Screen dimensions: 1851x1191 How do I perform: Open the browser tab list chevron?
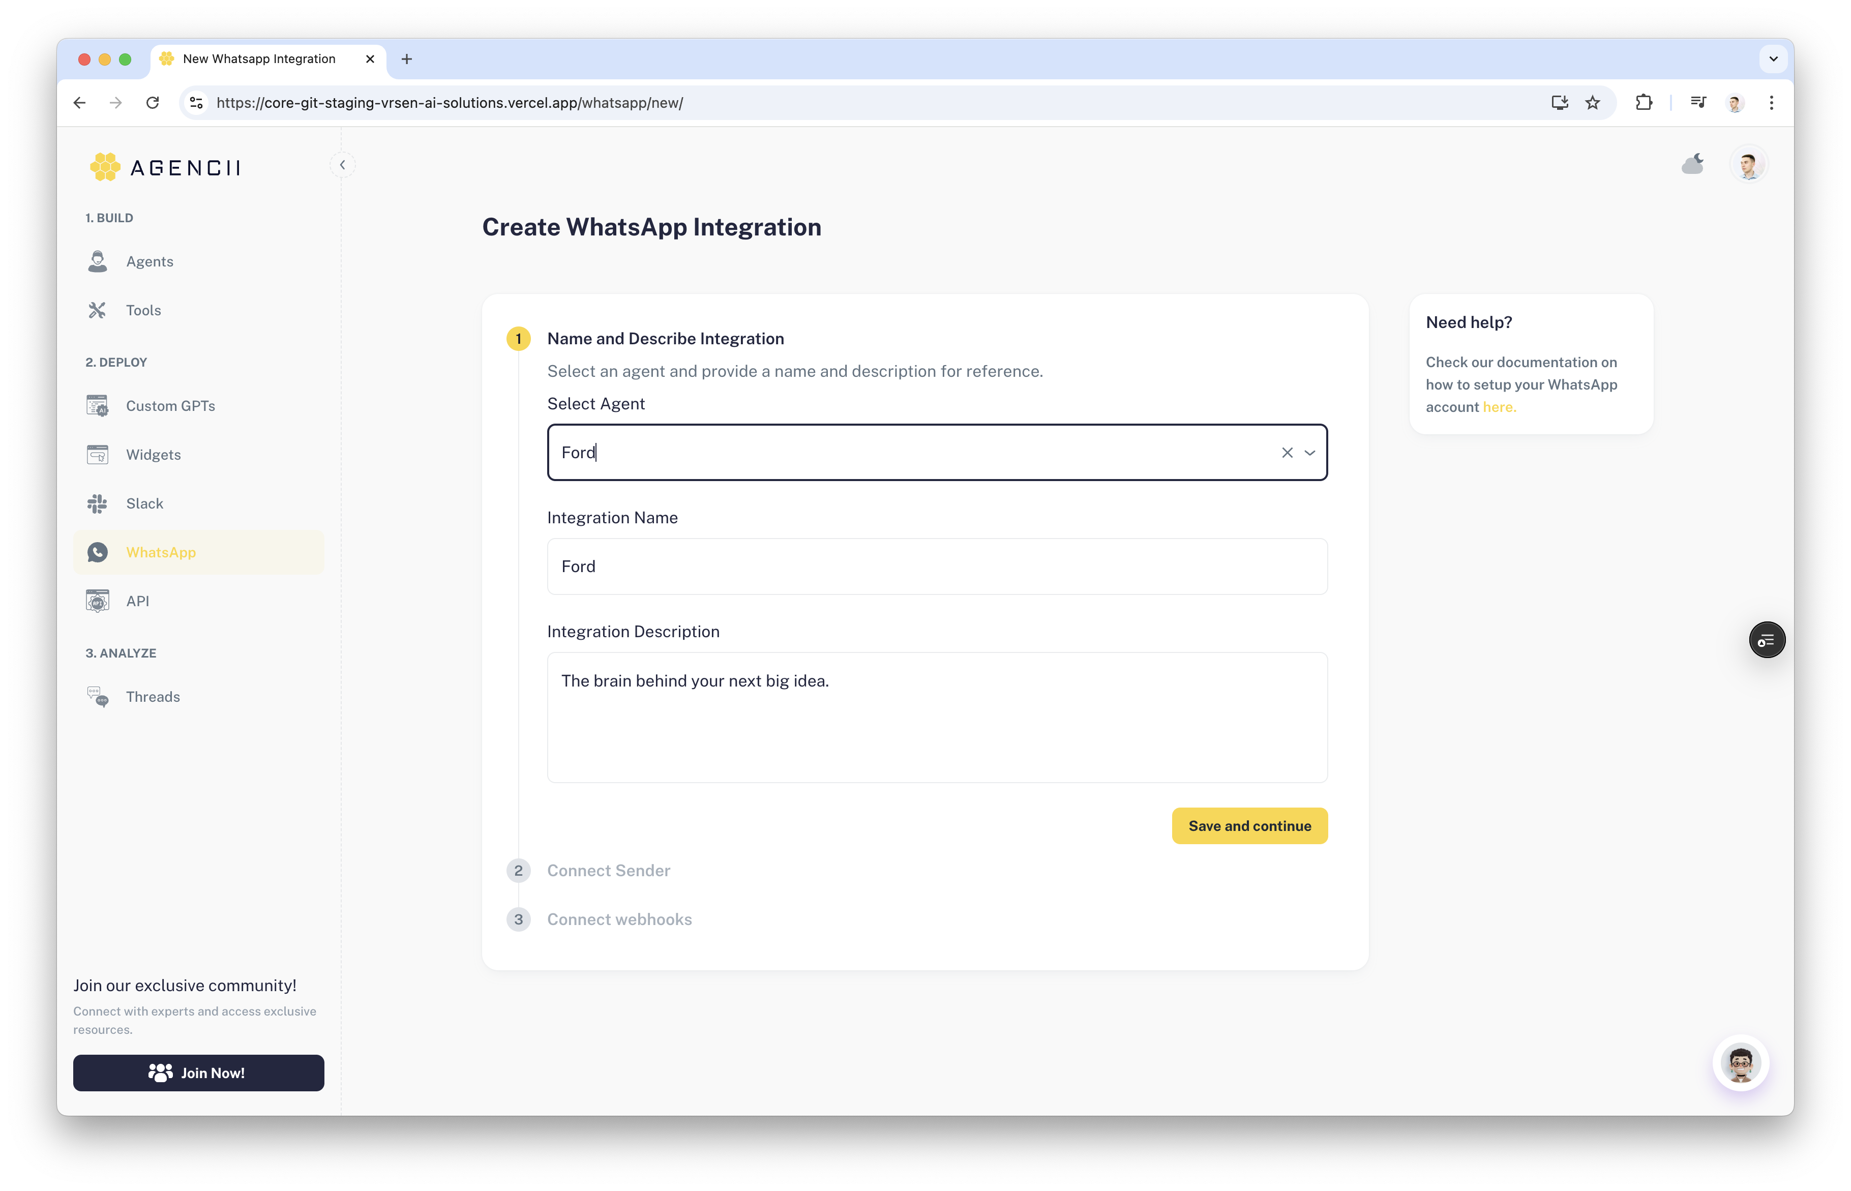pyautogui.click(x=1773, y=59)
